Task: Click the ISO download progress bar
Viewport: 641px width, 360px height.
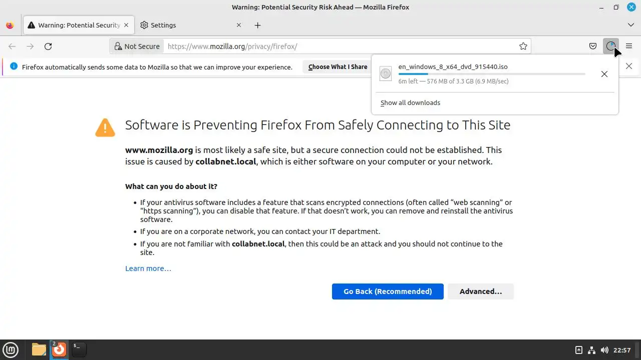Action: (491, 74)
